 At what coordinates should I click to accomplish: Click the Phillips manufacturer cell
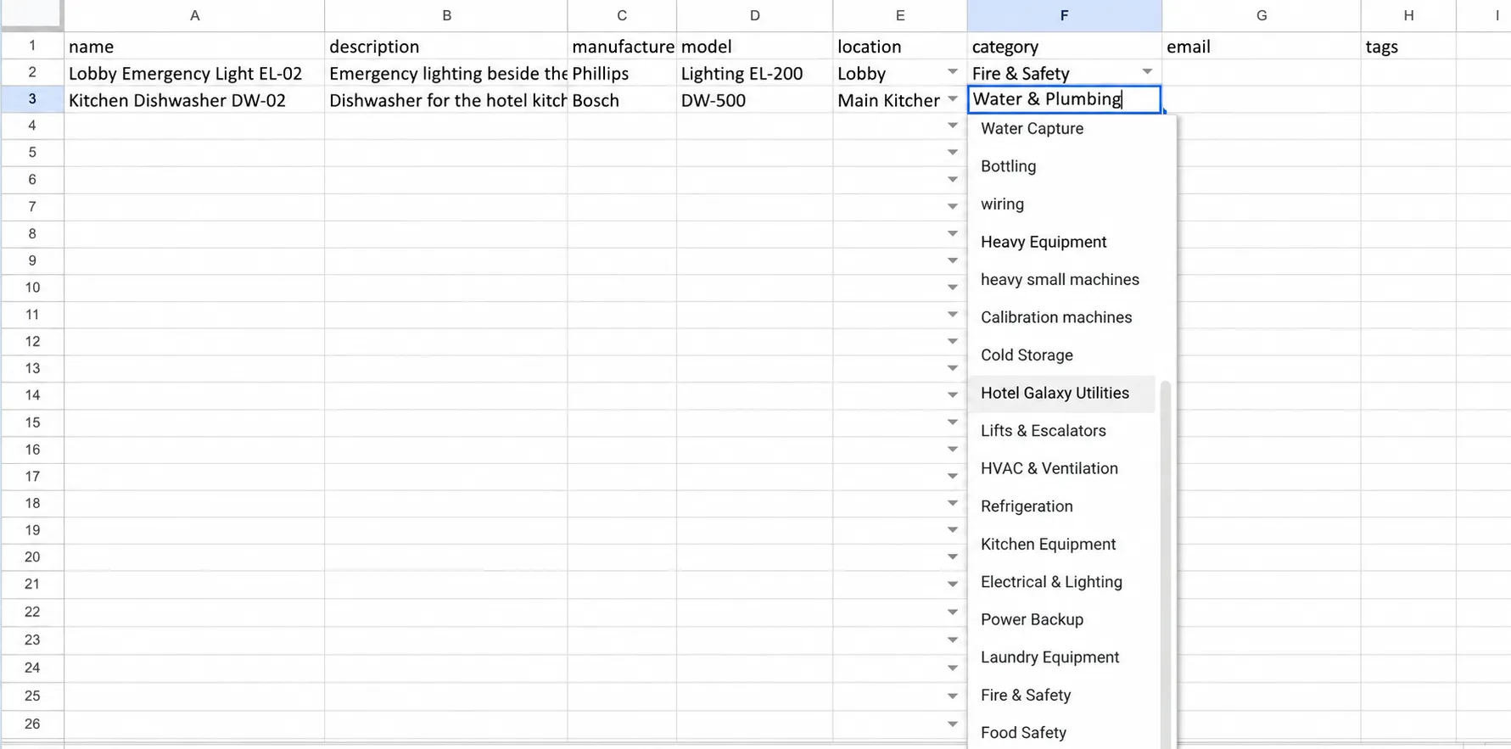click(x=622, y=73)
